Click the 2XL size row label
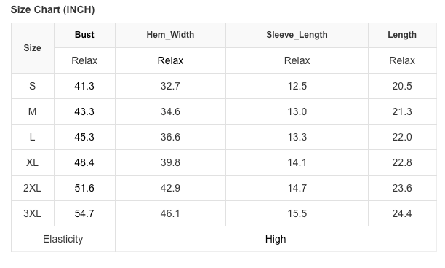This screenshot has width=445, height=268. 32,188
